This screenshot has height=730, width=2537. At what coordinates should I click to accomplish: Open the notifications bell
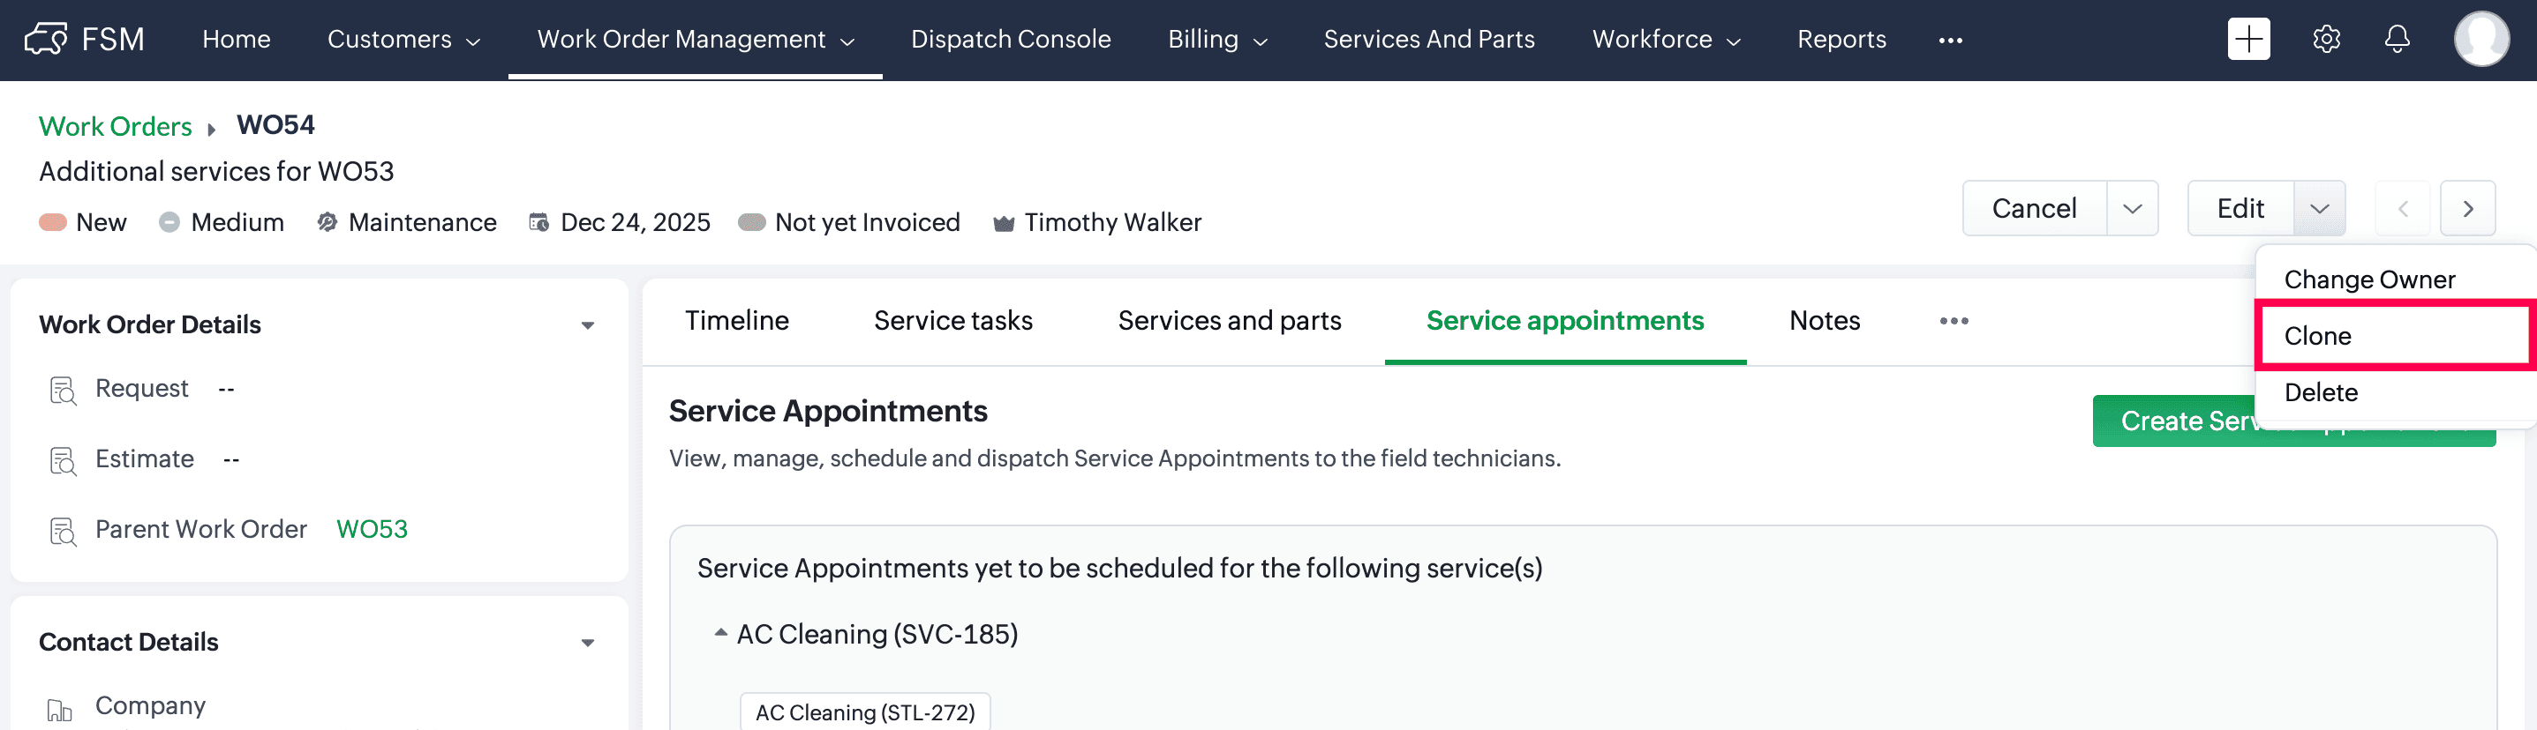[x=2396, y=40]
